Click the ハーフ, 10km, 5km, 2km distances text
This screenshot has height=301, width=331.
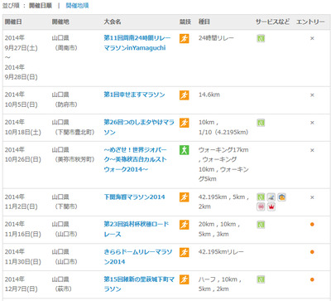click(x=220, y=284)
